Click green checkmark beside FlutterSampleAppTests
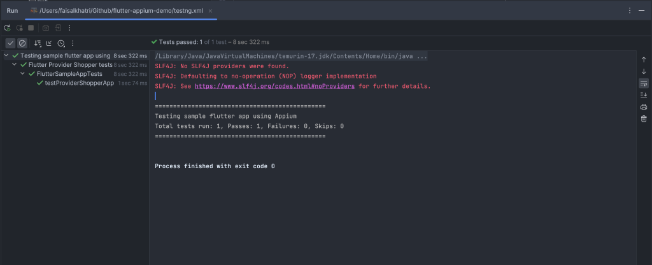The height and width of the screenshot is (265, 652). [32, 74]
